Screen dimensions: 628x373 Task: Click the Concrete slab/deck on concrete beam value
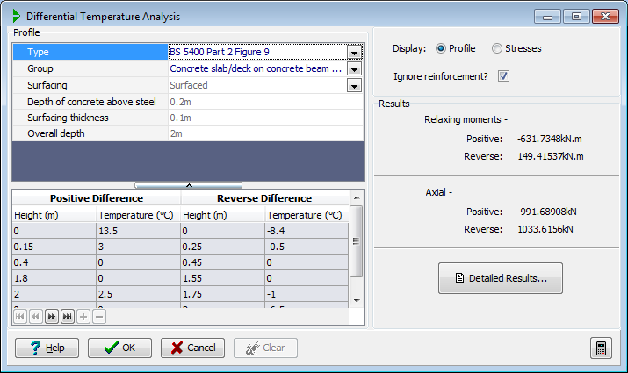tap(257, 68)
